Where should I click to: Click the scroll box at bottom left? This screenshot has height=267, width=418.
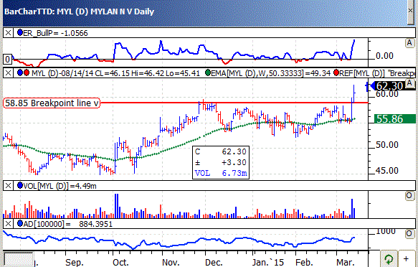click(19, 258)
